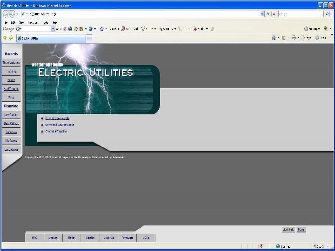Select the Upper Air tab in the bottom row
Image resolution: width=335 pixels, height=251 pixels.
click(x=109, y=238)
